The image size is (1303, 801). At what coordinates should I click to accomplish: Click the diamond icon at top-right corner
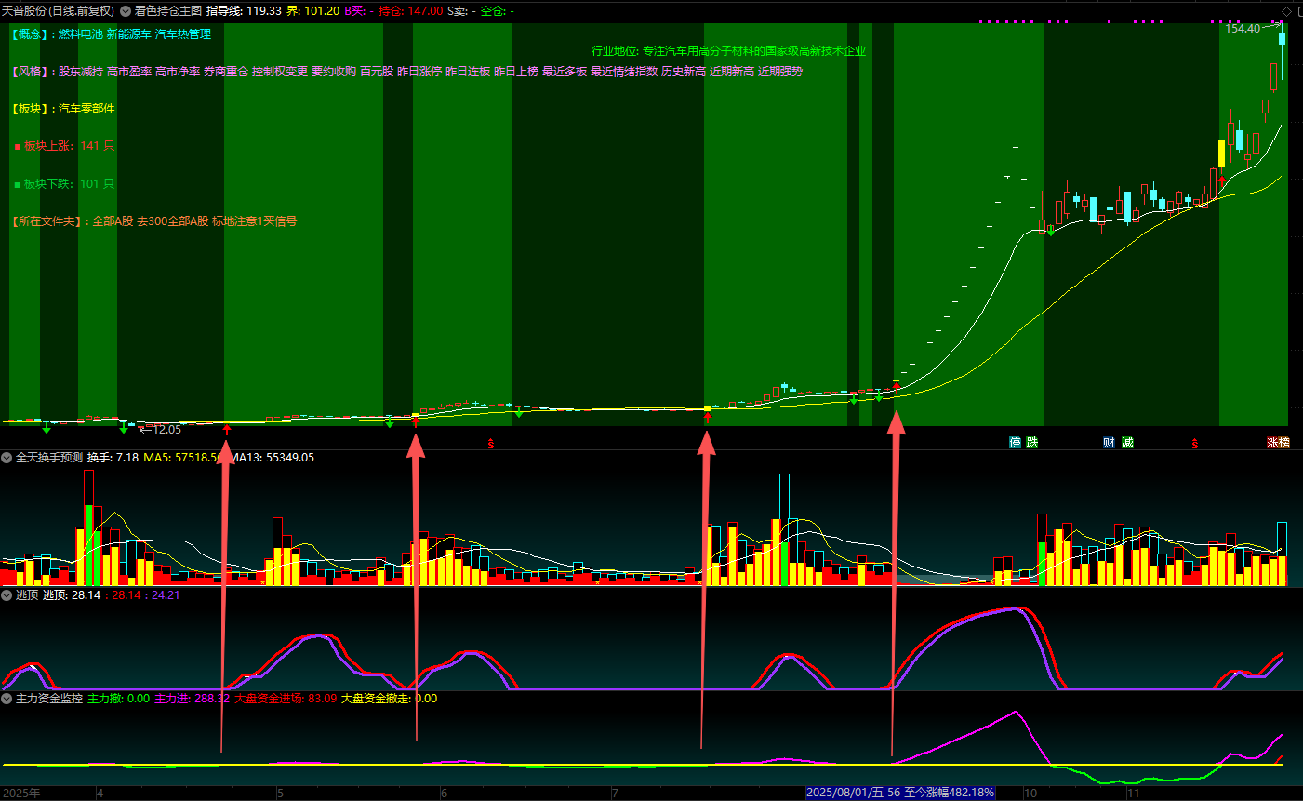click(1287, 11)
